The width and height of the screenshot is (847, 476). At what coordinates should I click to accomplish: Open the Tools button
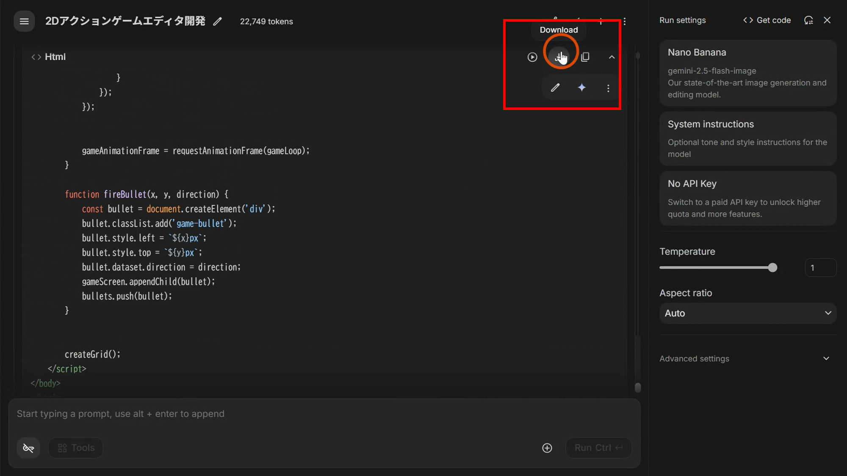pos(76,448)
